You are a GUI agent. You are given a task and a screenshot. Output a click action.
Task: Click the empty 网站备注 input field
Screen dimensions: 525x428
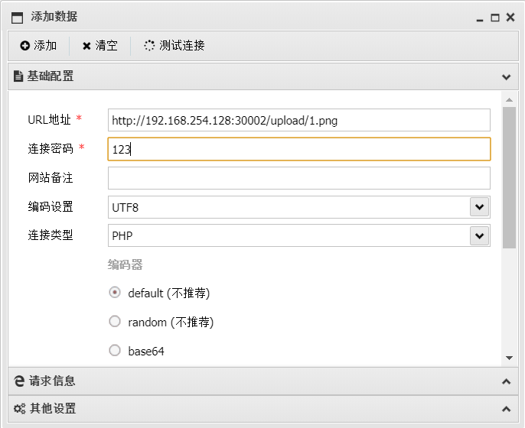299,178
